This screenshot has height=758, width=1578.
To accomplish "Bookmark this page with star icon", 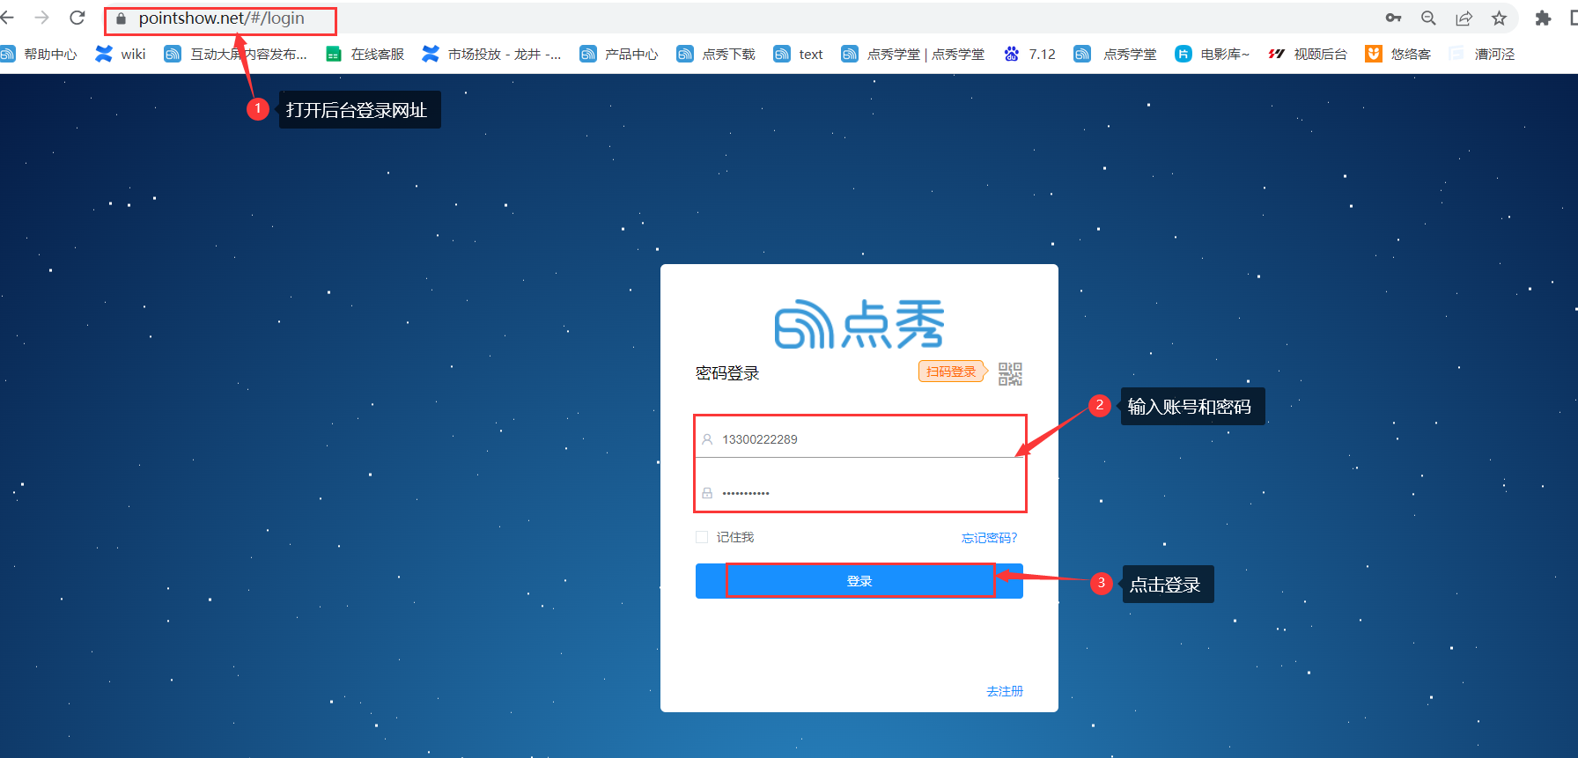I will [x=1499, y=18].
